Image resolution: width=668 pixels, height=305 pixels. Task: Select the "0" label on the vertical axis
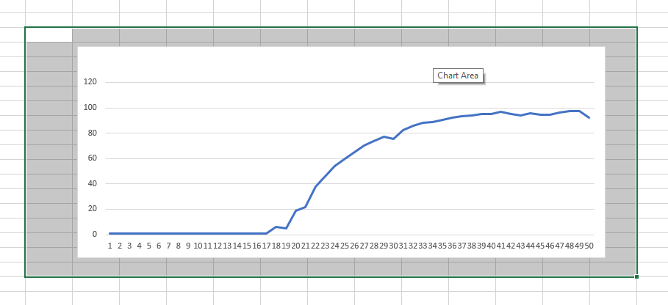[x=95, y=235]
